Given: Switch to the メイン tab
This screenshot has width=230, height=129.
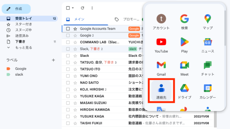Looking at the screenshot, I should 86,19.
